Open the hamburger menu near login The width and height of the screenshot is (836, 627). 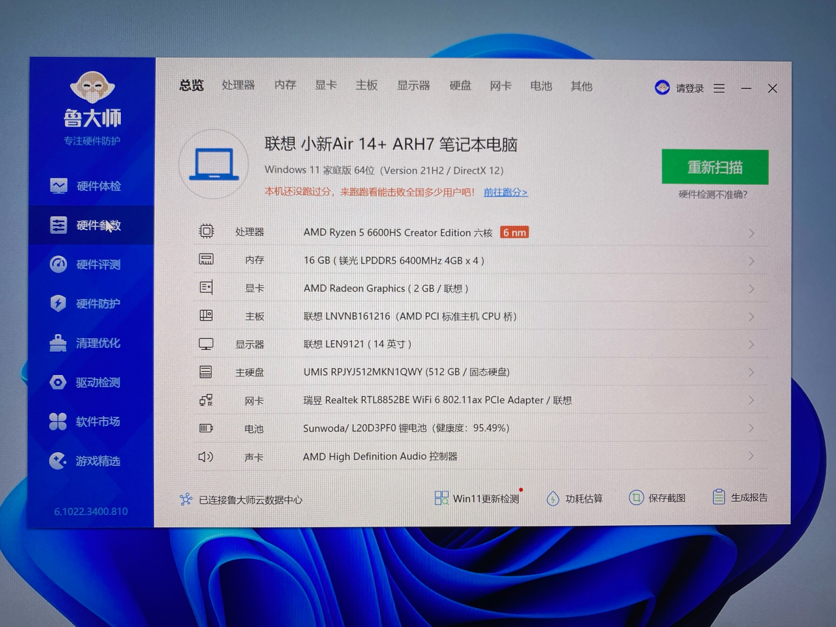719,88
